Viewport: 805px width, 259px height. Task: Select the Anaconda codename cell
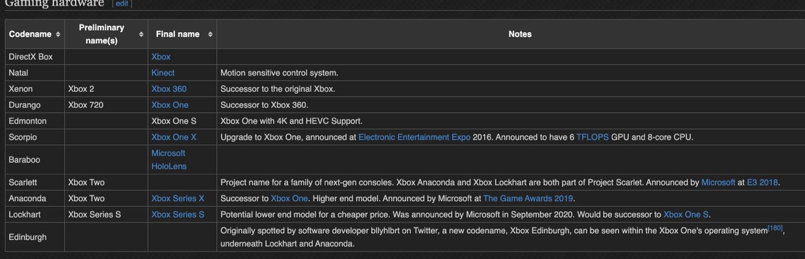click(35, 199)
